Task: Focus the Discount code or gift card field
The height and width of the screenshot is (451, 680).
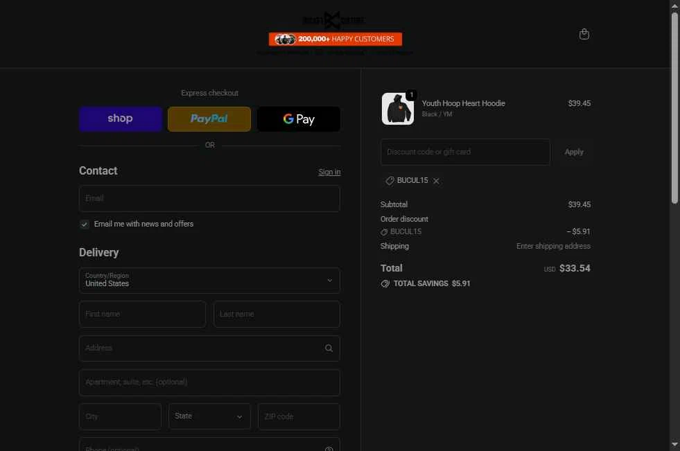Action: pos(465,152)
